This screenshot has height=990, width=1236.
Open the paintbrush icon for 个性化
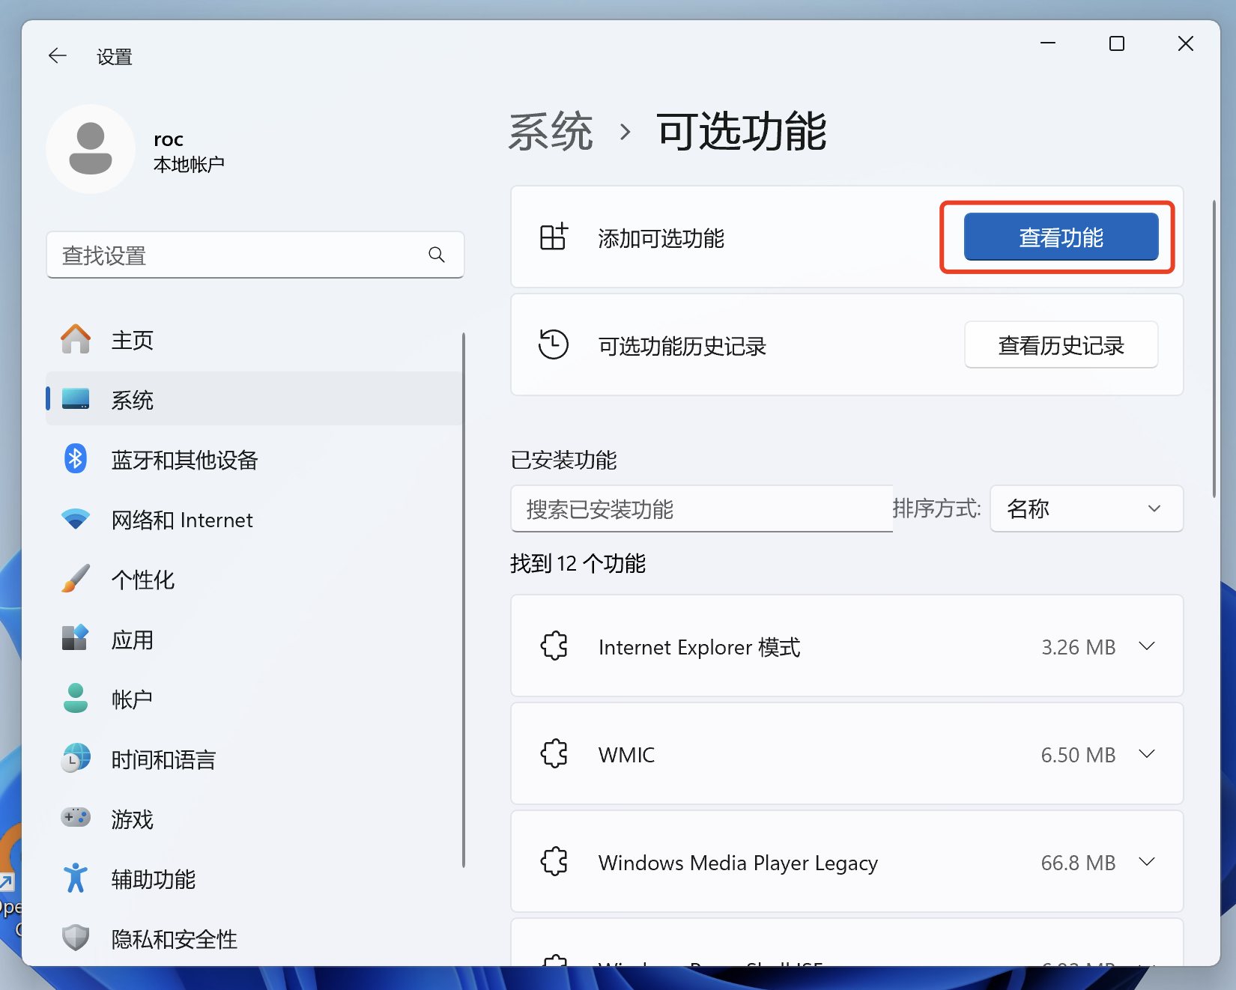point(76,579)
